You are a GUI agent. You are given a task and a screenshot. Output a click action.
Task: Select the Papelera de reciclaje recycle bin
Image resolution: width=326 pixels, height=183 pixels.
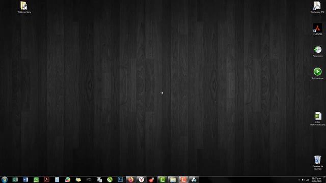(x=317, y=163)
